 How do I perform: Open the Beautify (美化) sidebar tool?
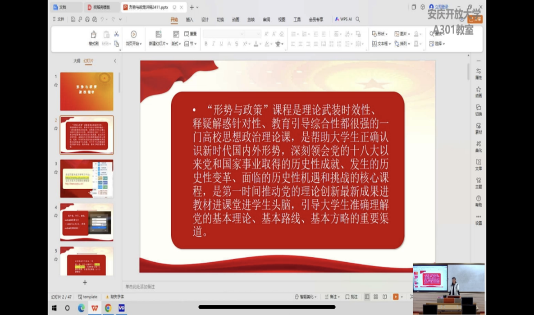coord(478,146)
